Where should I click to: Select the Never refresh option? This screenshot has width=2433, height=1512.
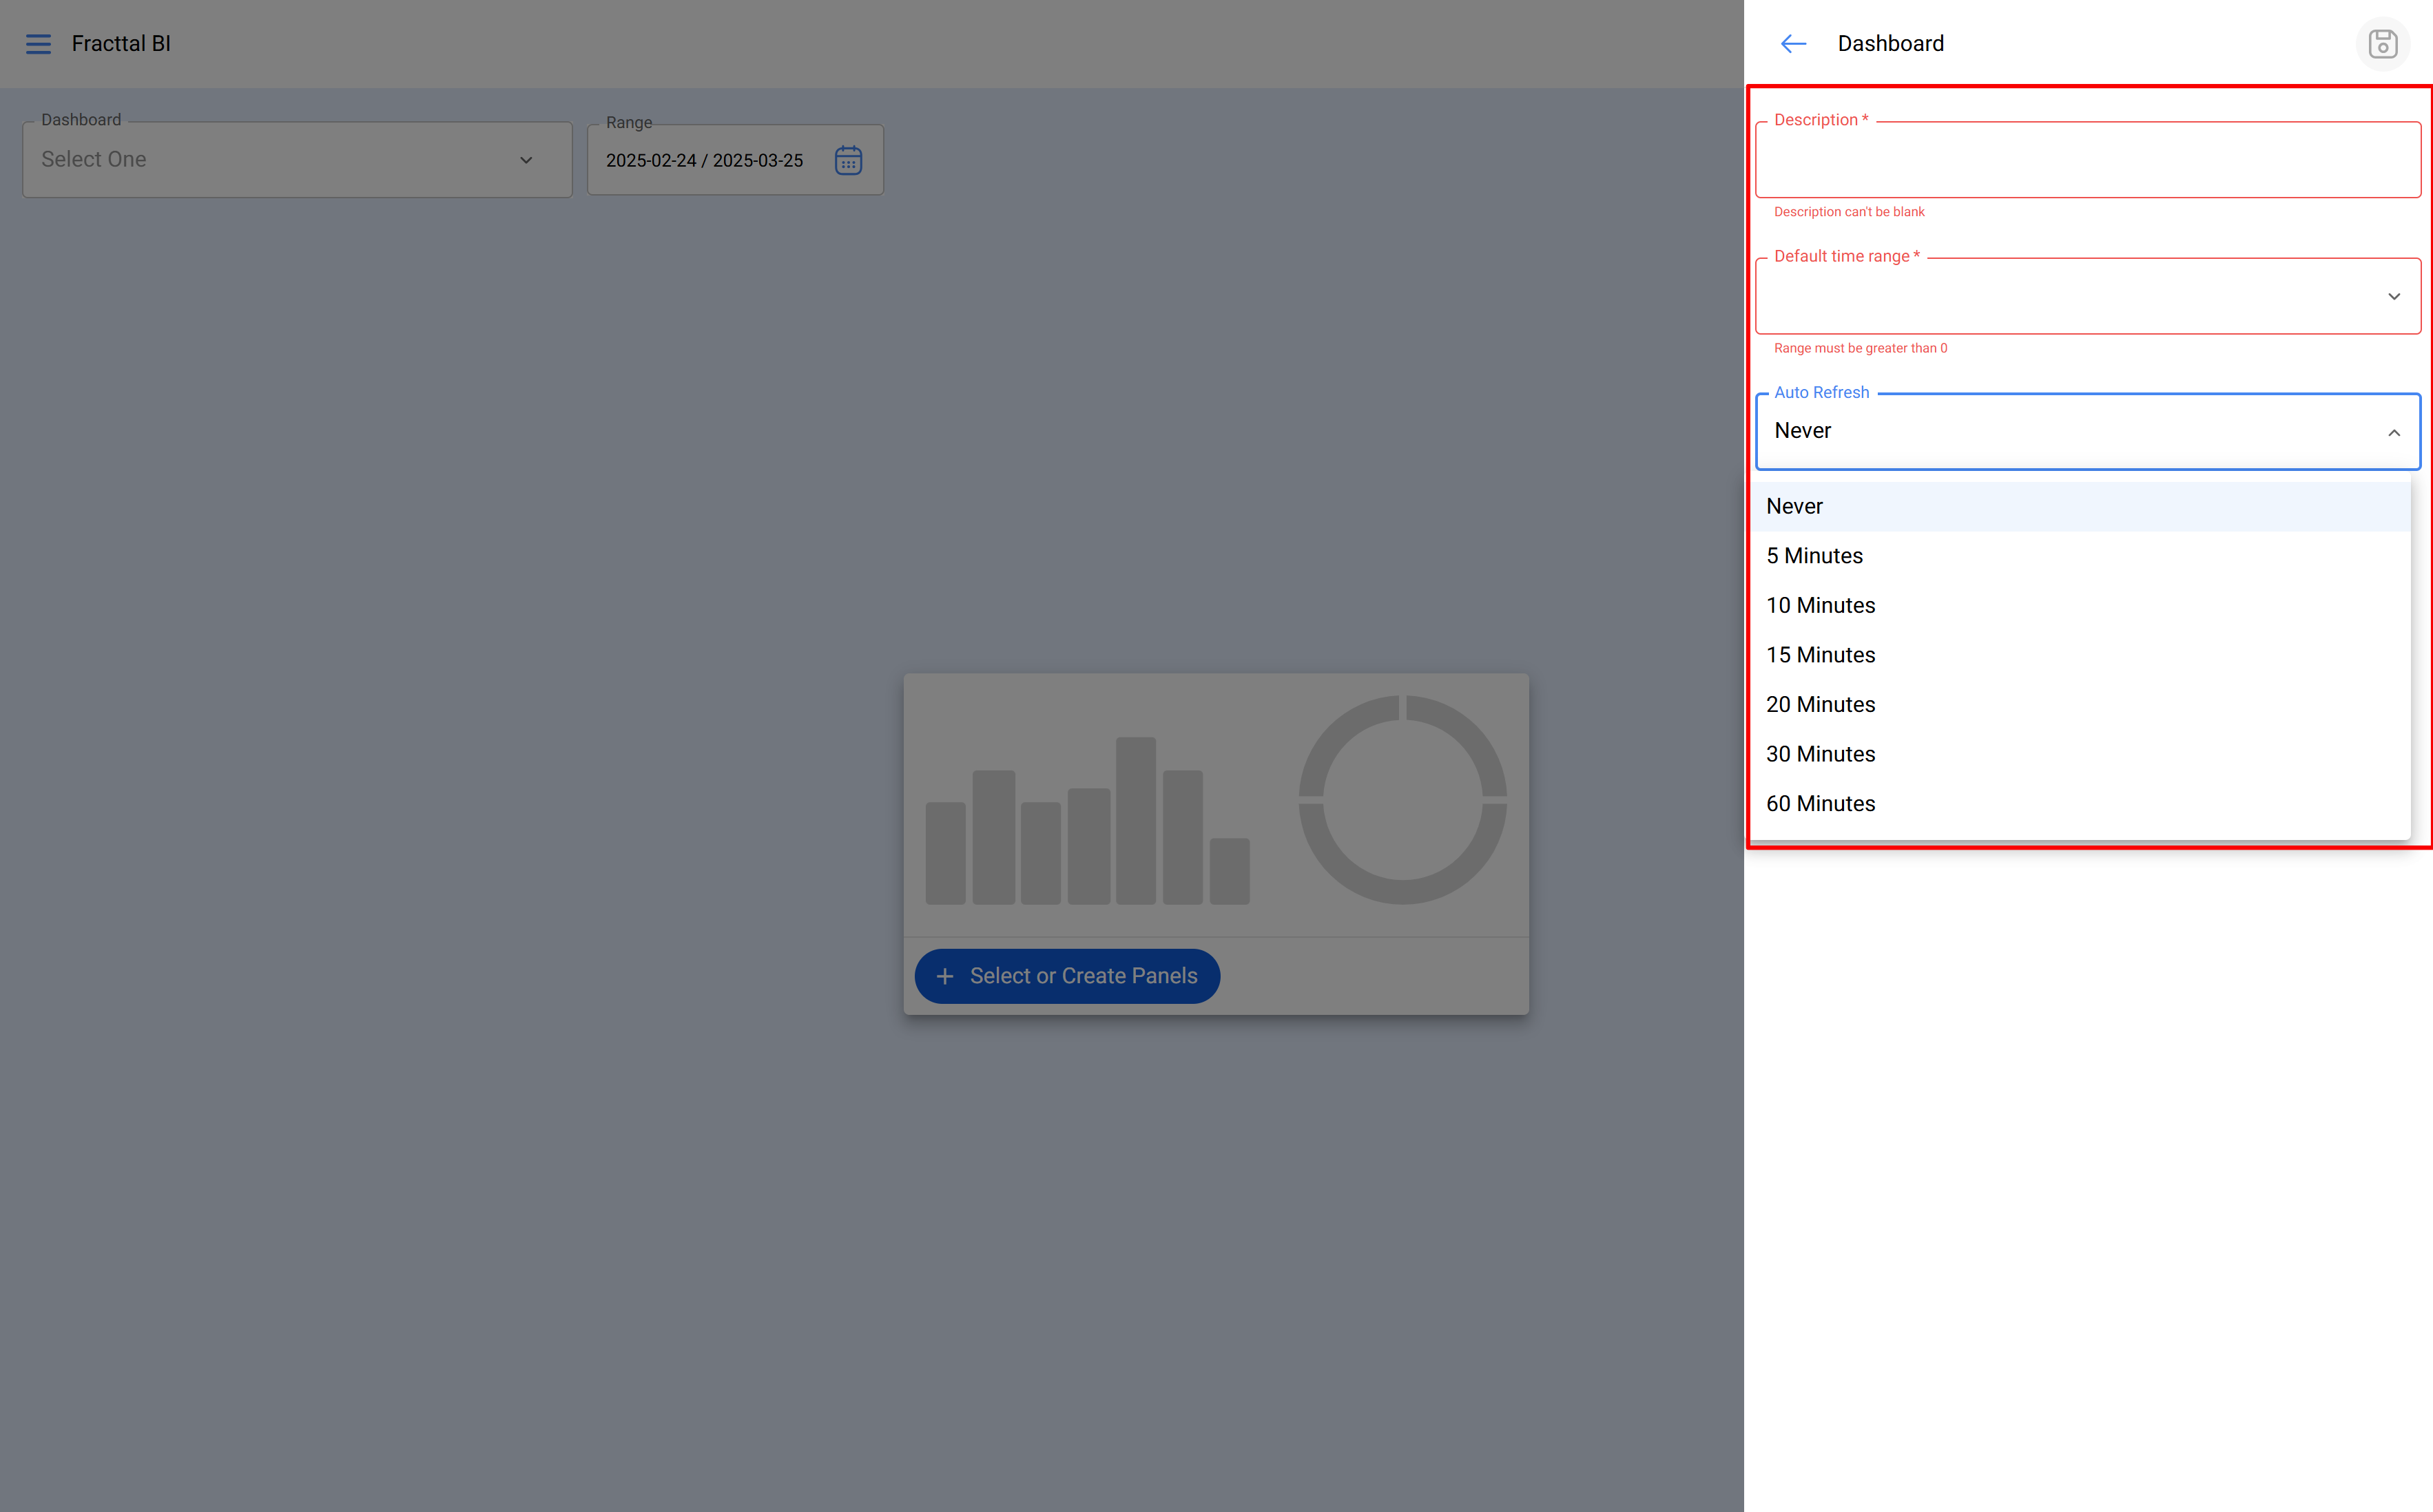(2080, 506)
